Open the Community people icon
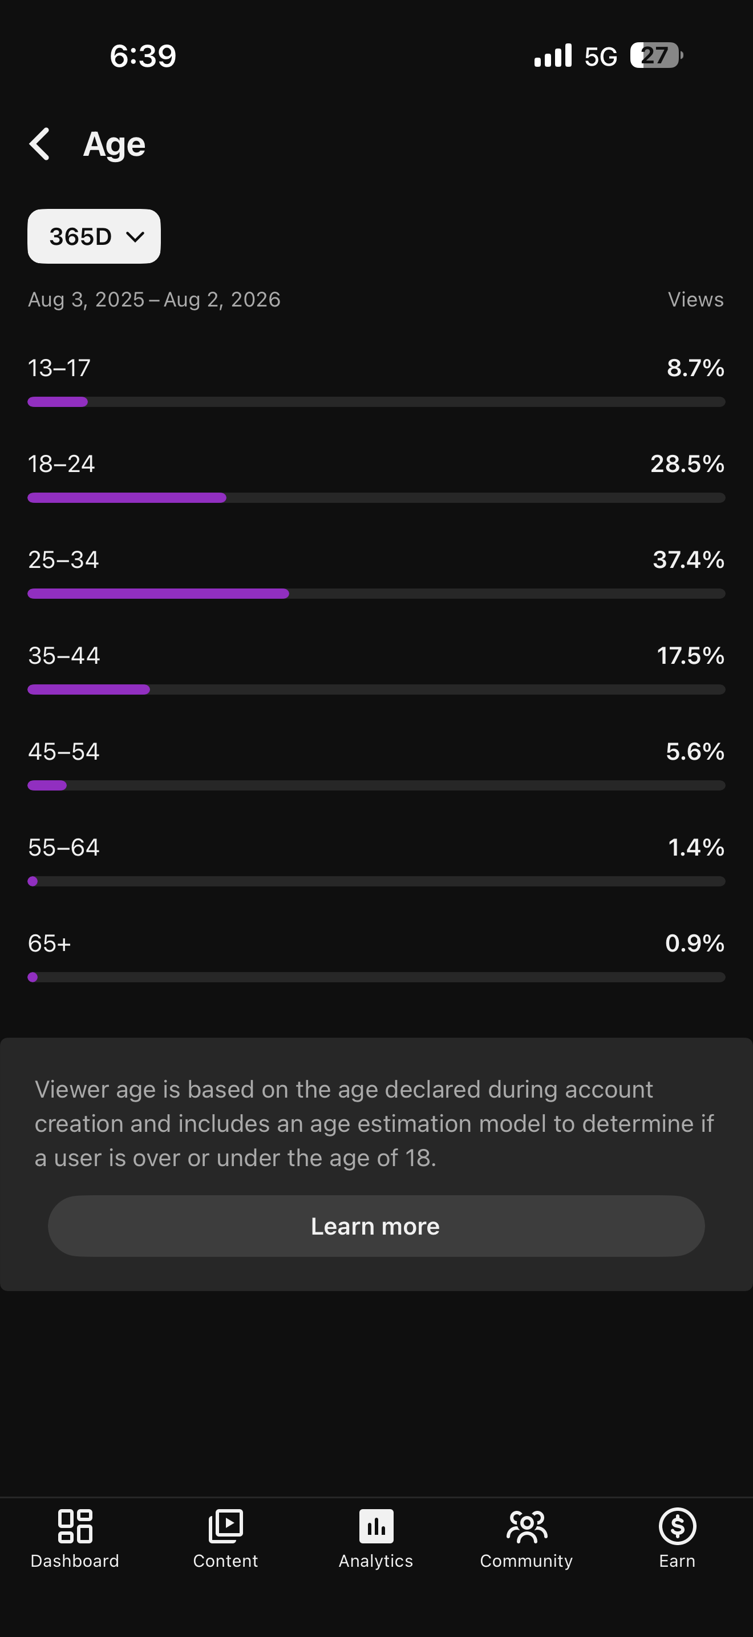The width and height of the screenshot is (753, 1637). click(527, 1526)
